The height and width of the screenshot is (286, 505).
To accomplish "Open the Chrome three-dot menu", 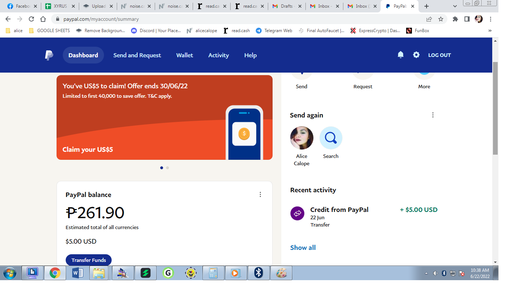I will pos(490,19).
